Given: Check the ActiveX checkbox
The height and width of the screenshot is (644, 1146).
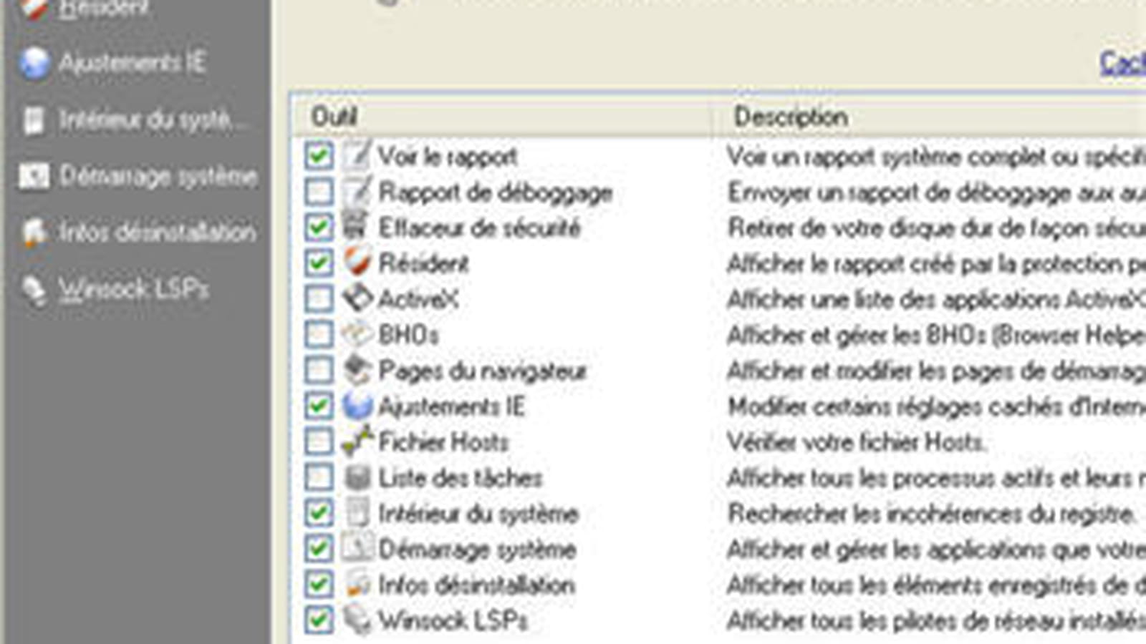Looking at the screenshot, I should click(x=319, y=298).
